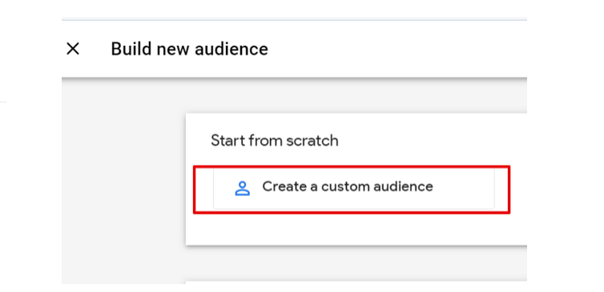Select Create a custom audience button
This screenshot has height=292, width=604.
coord(353,188)
